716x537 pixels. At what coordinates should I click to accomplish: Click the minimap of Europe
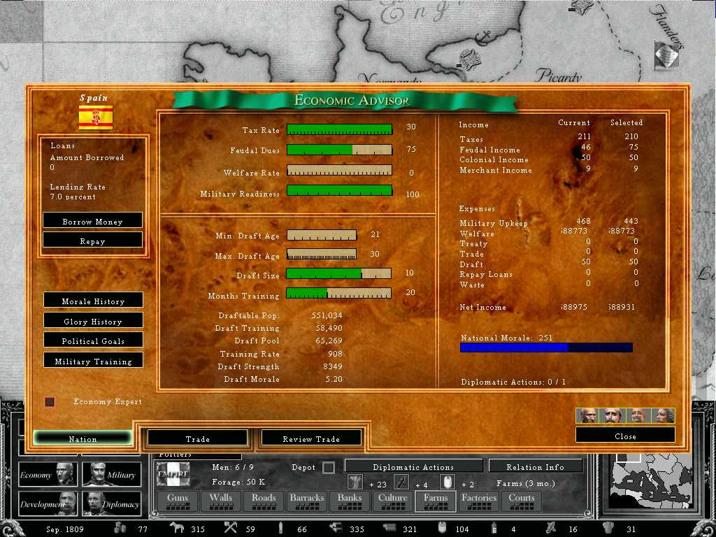coord(653,482)
